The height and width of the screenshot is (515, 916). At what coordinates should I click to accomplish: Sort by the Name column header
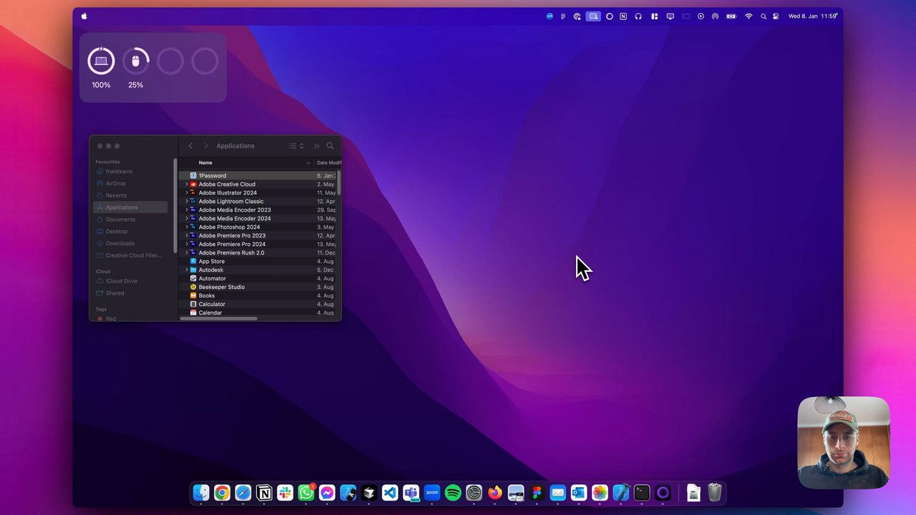click(x=205, y=162)
